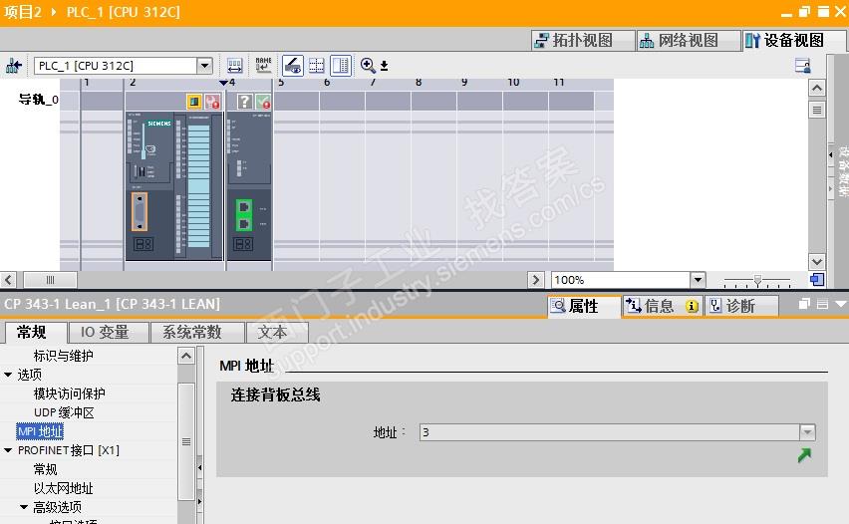Open the 诊断 diagnostics tab

[740, 307]
